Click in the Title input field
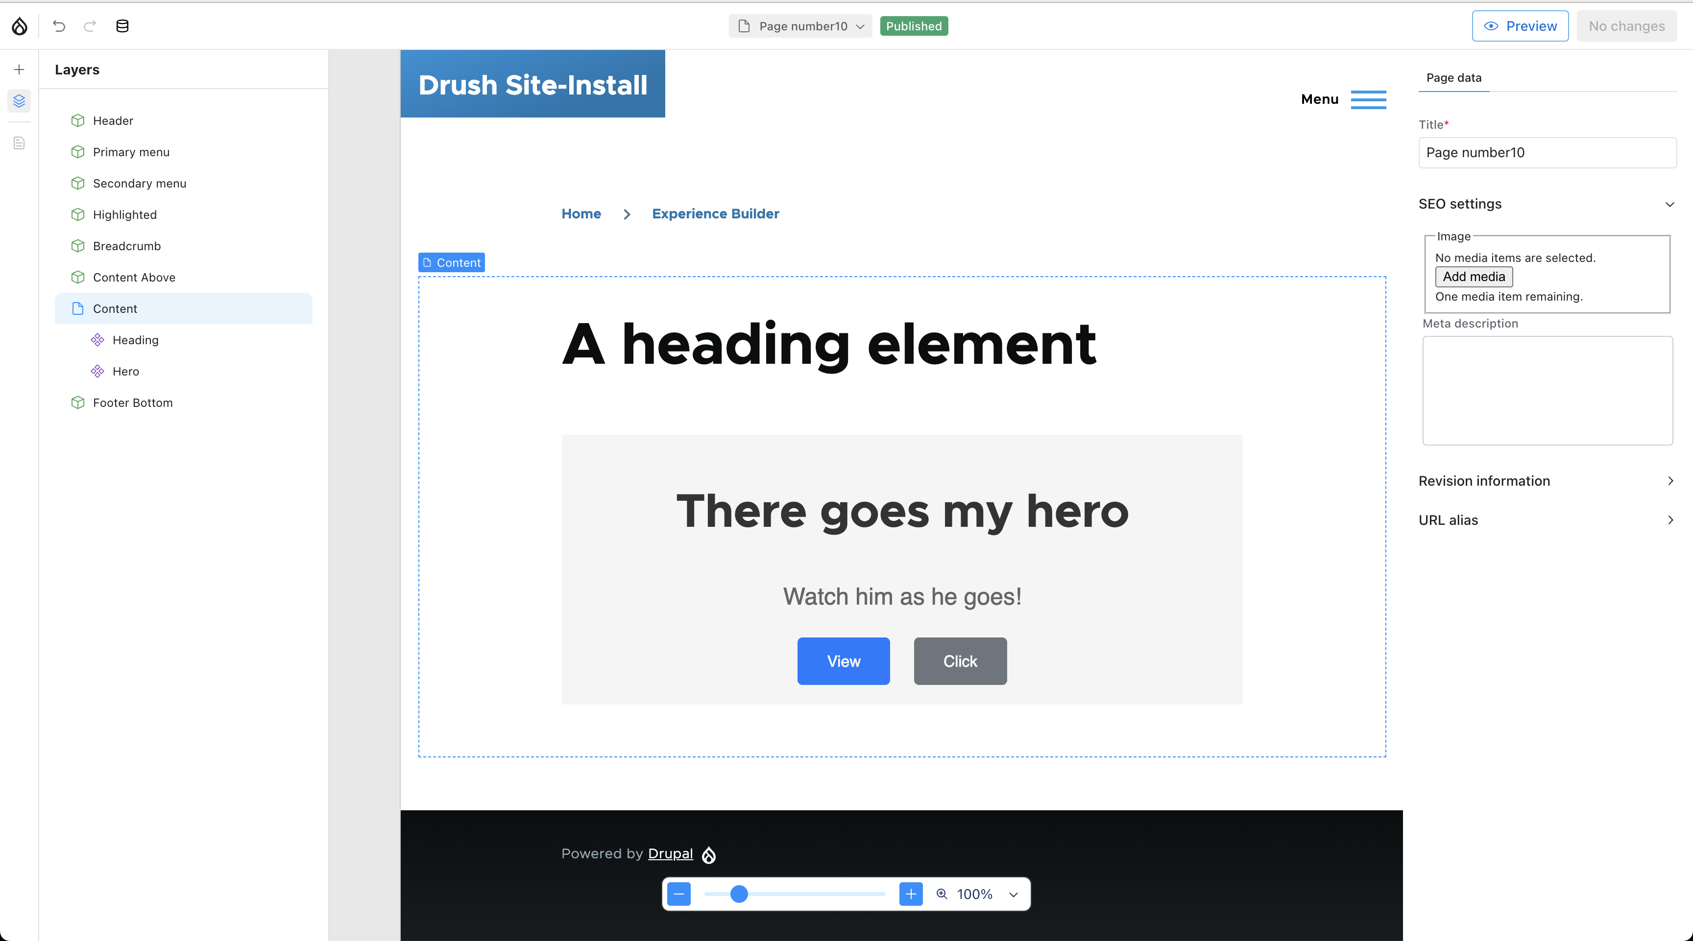The image size is (1693, 941). click(x=1547, y=153)
